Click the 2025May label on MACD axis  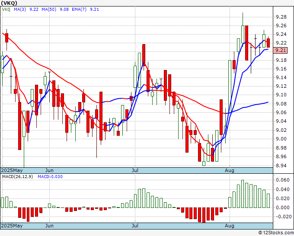coord(12,226)
